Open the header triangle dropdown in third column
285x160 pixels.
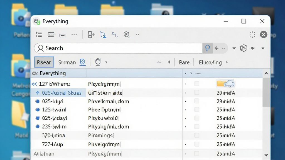coord(191,73)
